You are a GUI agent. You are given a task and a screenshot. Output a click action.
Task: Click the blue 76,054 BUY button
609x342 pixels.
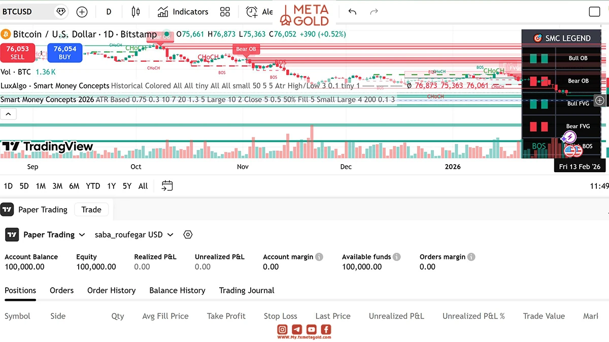(65, 52)
